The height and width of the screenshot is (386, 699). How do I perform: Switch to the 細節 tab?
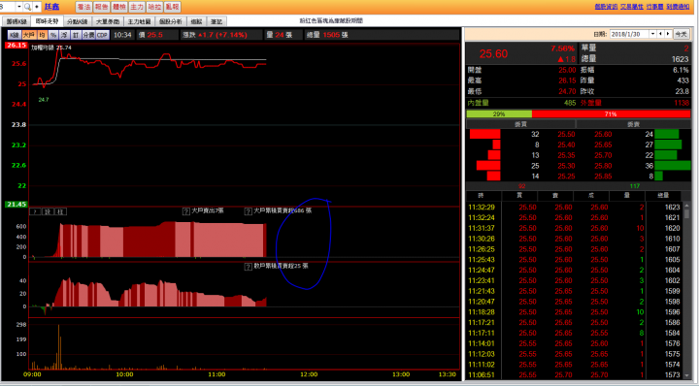(196, 21)
